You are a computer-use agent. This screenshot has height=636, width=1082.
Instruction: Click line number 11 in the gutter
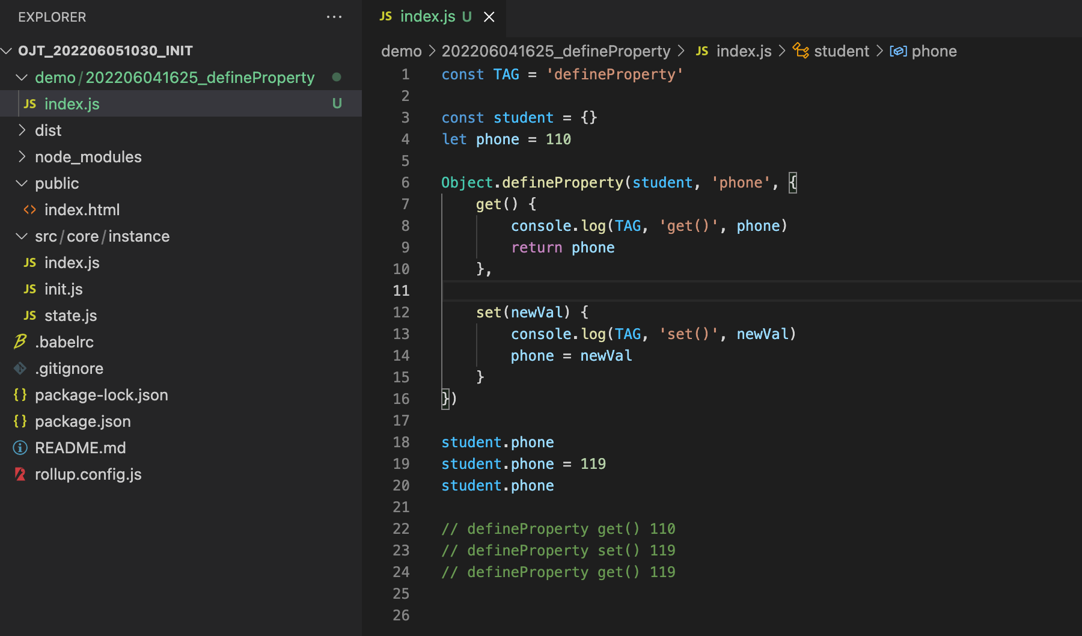401,291
